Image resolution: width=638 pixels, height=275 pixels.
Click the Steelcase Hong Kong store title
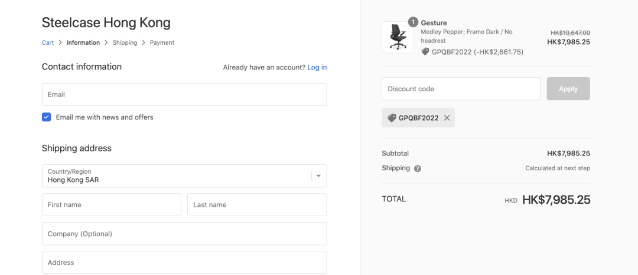[106, 23]
